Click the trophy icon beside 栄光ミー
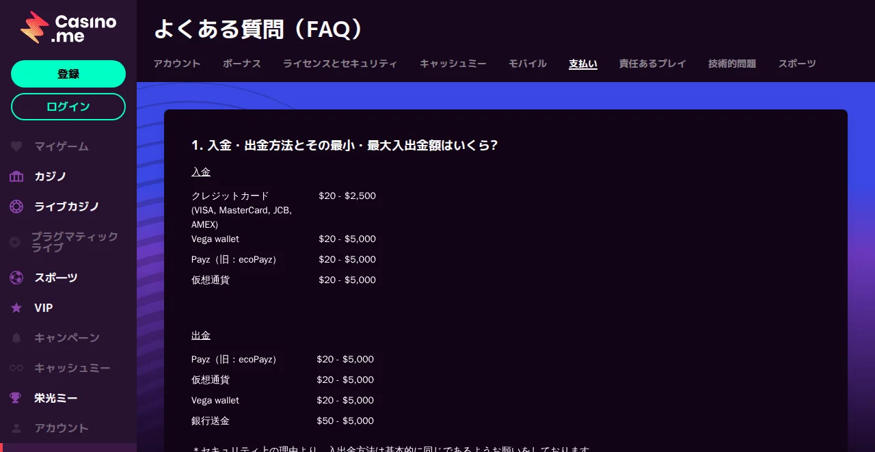 coord(16,398)
